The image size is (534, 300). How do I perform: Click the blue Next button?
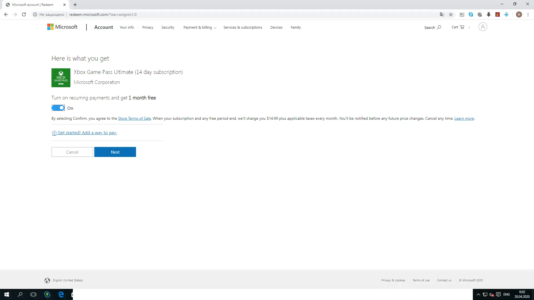pos(115,152)
